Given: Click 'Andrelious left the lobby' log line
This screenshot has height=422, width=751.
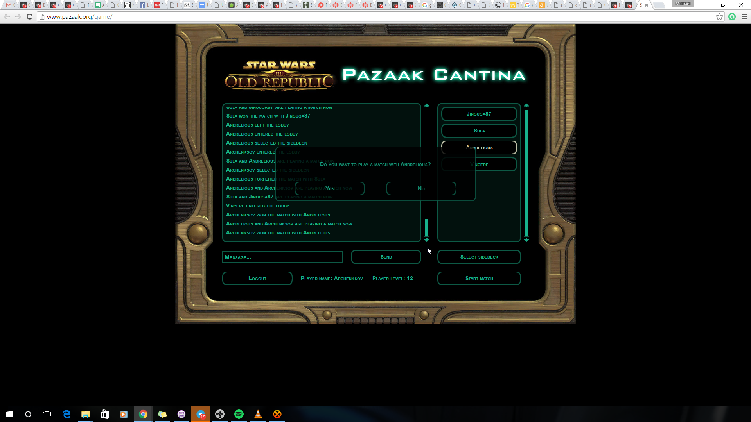Looking at the screenshot, I should (x=257, y=125).
